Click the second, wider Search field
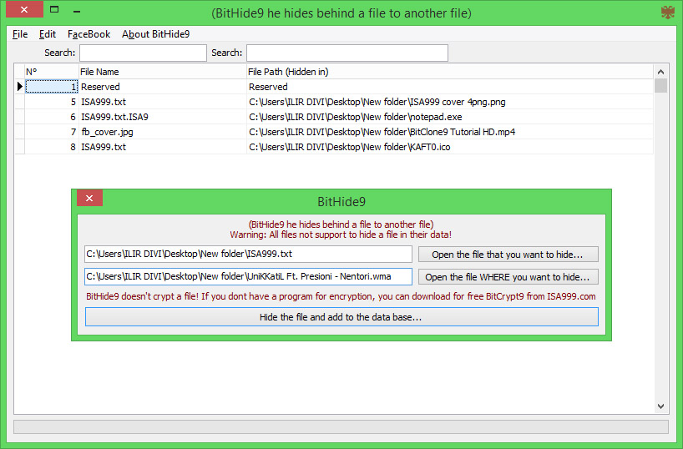Image resolution: width=683 pixels, height=449 pixels. (347, 53)
